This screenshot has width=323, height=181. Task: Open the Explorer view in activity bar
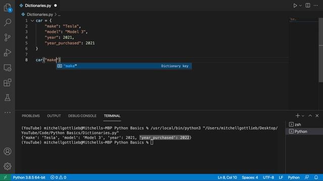[8, 8]
